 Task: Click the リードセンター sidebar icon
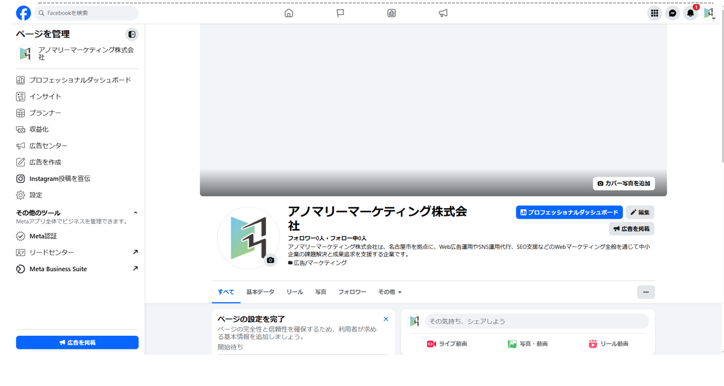(21, 253)
